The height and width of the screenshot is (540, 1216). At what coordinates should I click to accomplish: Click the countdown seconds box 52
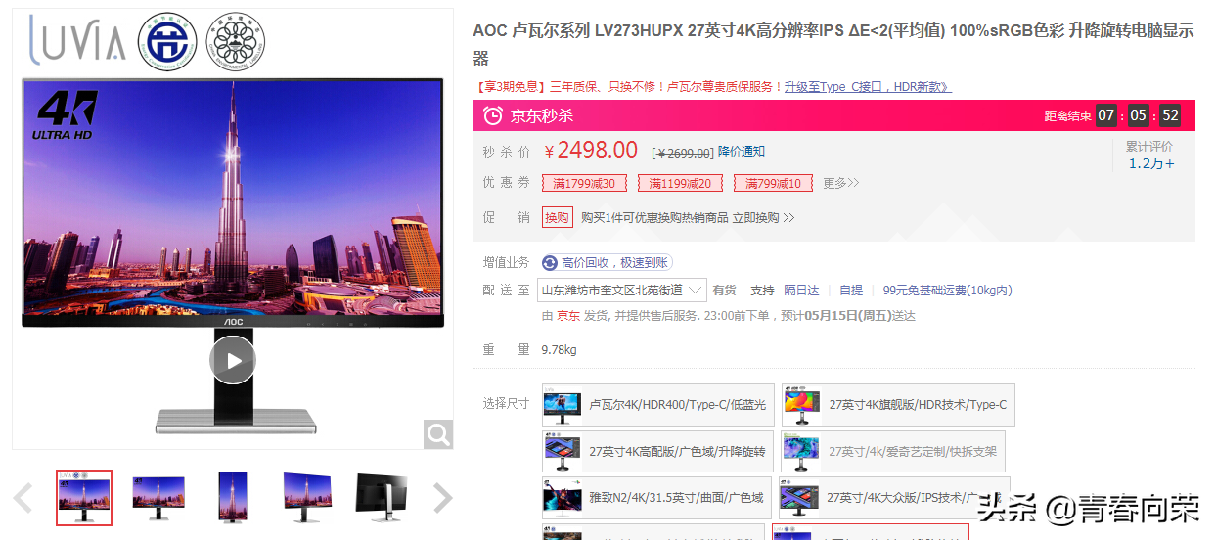click(x=1170, y=115)
